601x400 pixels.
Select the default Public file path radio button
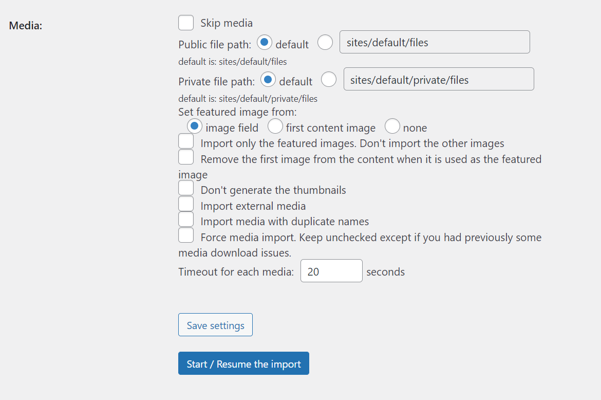(x=264, y=42)
